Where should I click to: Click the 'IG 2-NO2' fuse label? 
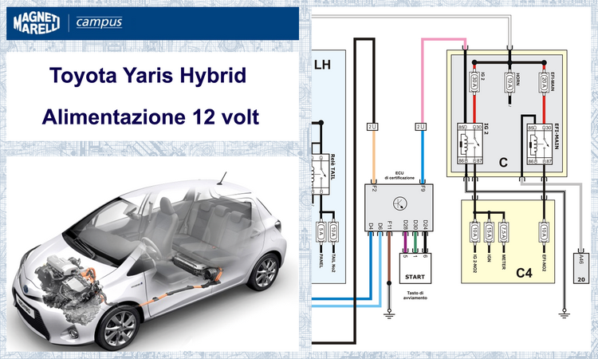point(475,262)
